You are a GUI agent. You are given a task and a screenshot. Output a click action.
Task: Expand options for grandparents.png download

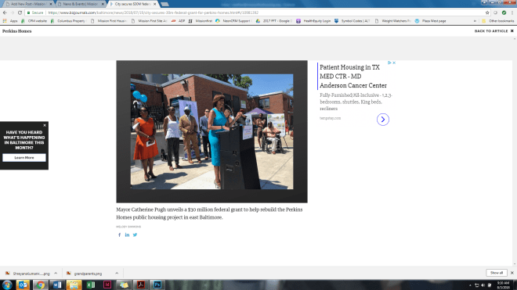click(x=117, y=274)
